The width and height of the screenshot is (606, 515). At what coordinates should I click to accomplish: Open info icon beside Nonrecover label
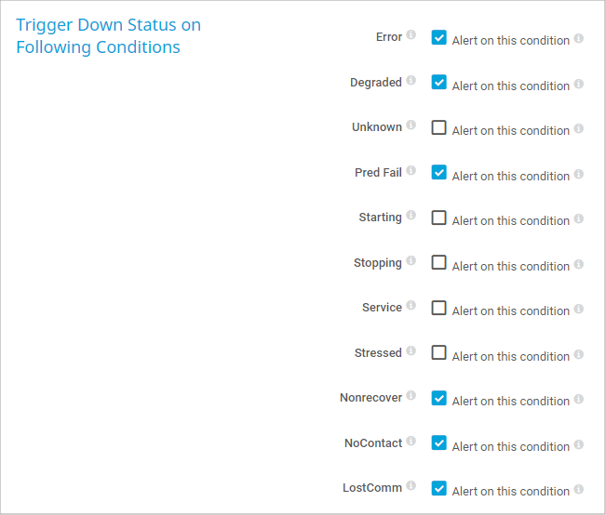pyautogui.click(x=411, y=397)
